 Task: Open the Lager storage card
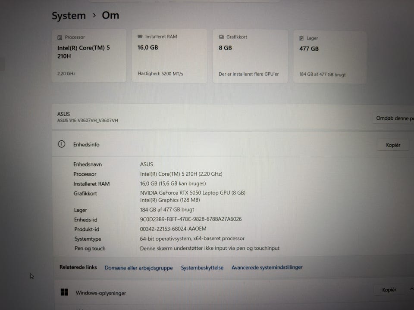[x=330, y=57]
